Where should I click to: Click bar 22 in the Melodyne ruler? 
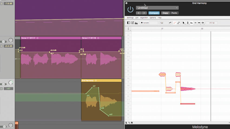[202, 29]
